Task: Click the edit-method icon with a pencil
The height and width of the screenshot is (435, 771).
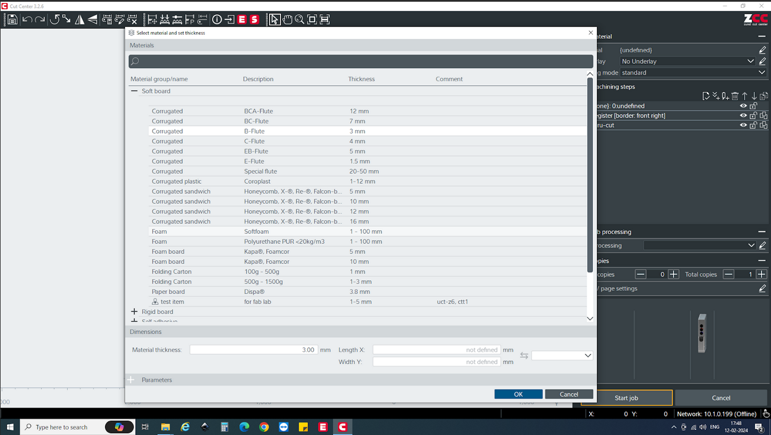Action: [120, 19]
